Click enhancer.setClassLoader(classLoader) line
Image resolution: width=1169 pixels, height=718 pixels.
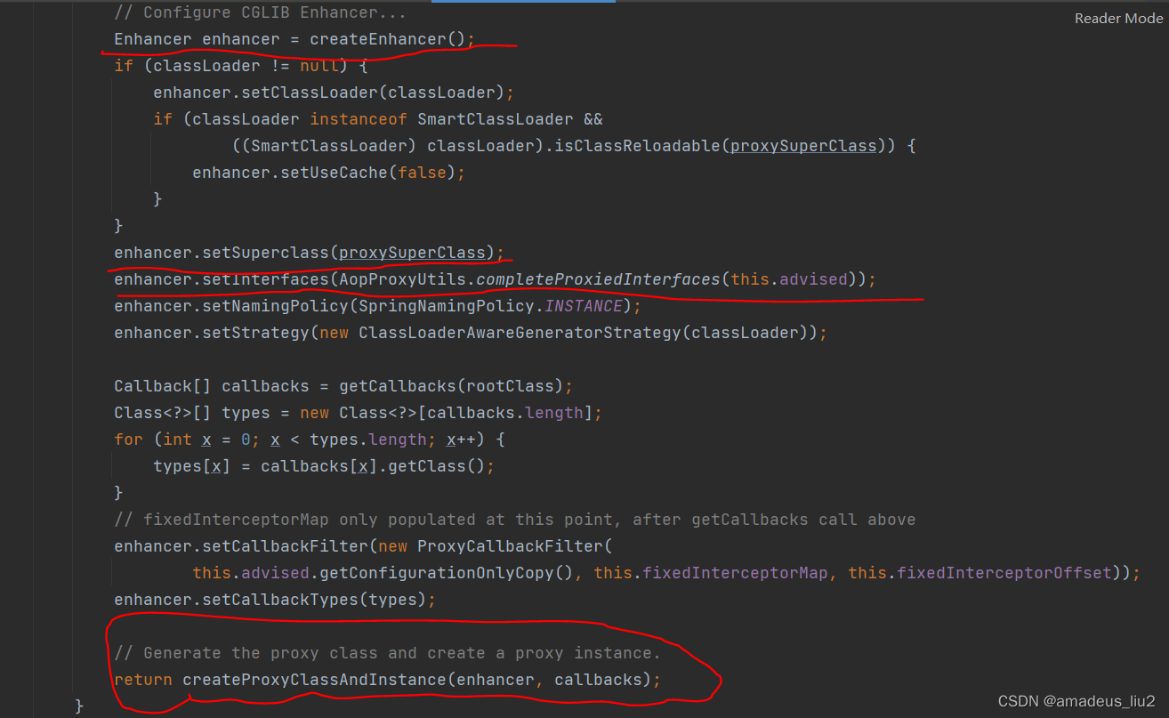[334, 93]
